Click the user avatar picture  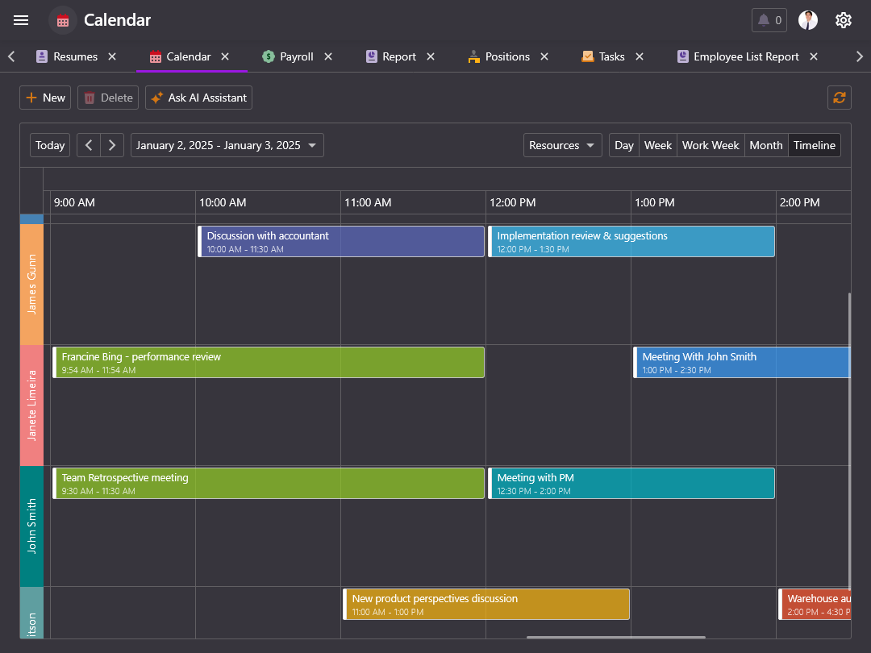pos(807,20)
